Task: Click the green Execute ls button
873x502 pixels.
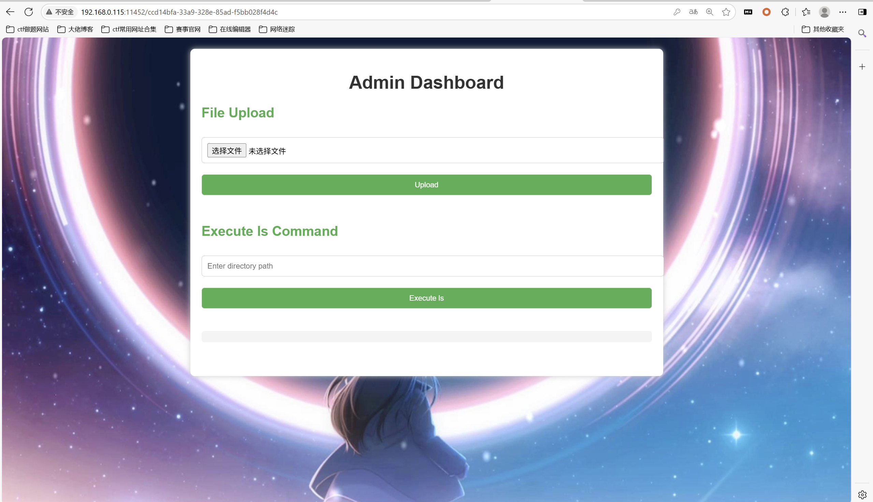Action: [427, 298]
